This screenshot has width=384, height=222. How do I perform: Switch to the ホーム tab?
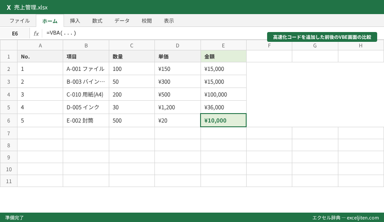point(50,21)
